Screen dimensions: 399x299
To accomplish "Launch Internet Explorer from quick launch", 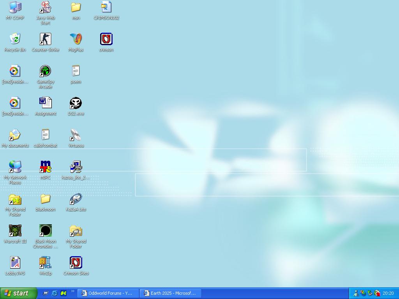I will [55, 293].
